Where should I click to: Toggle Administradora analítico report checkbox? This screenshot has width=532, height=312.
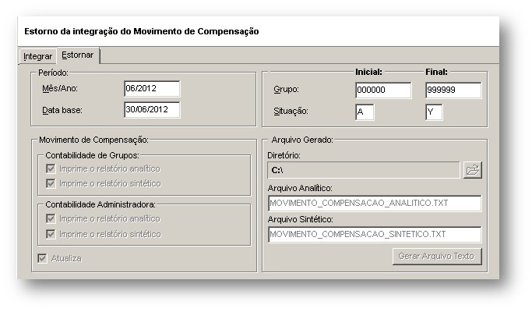(x=51, y=219)
